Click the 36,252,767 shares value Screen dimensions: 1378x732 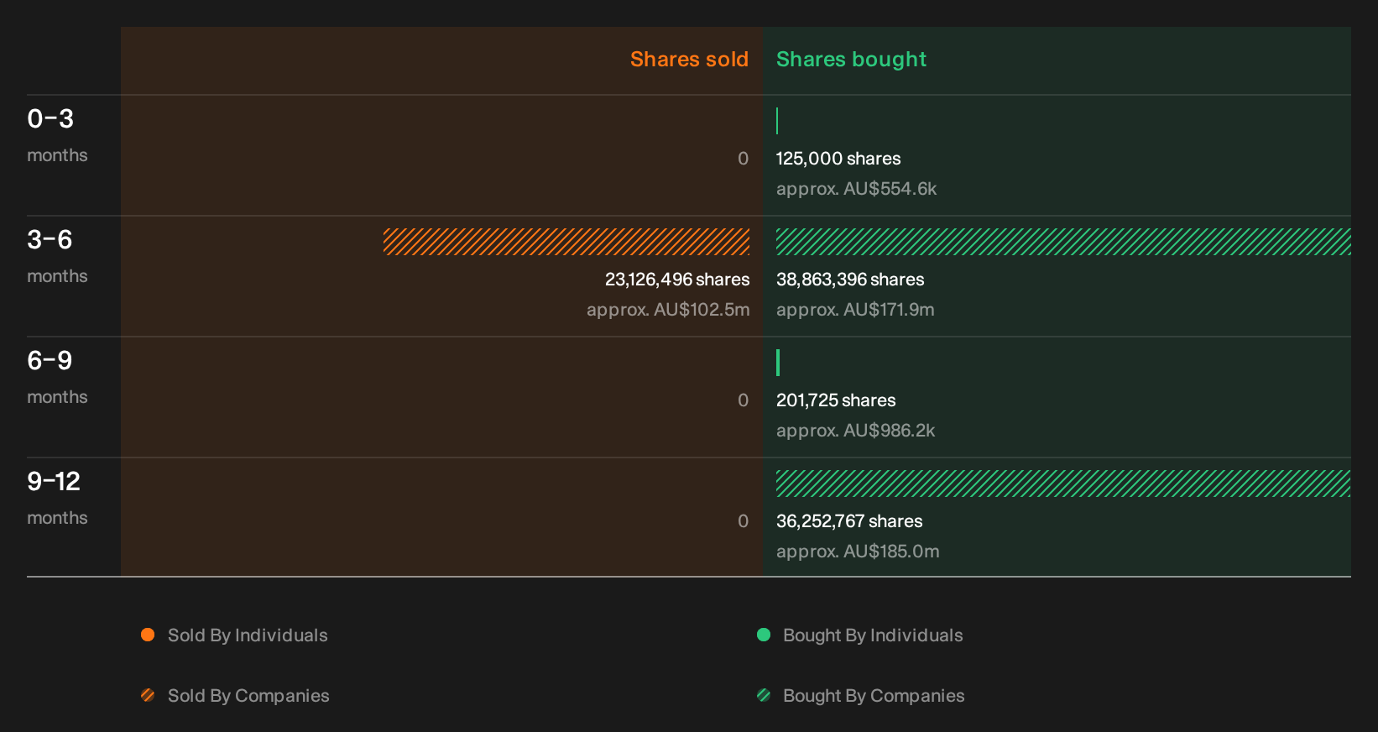click(x=849, y=521)
